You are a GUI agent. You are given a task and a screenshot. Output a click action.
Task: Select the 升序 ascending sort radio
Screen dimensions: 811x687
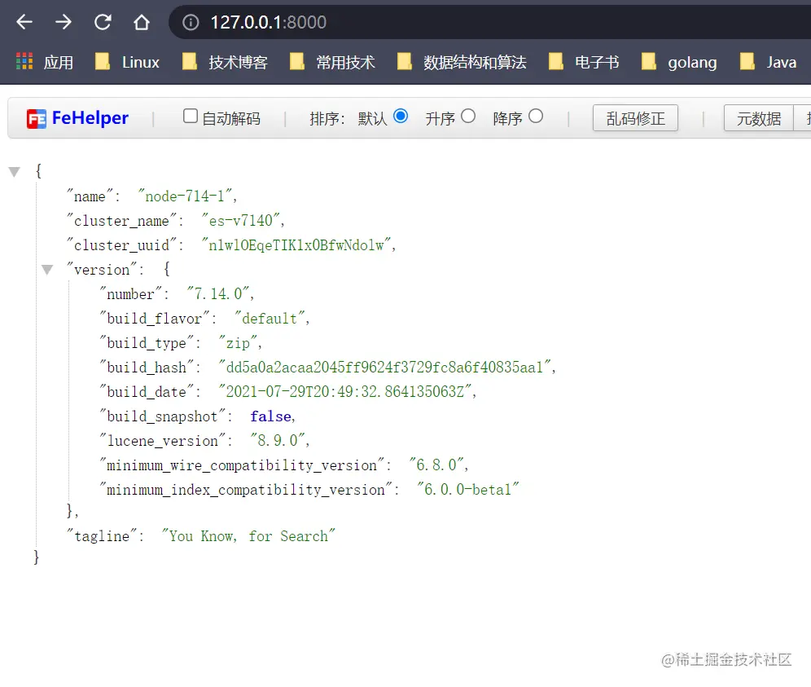[468, 116]
